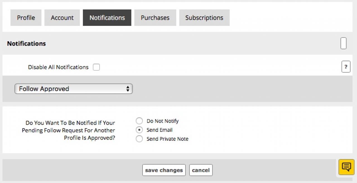357x183 pixels.
Task: Click the cancel button
Action: 201,170
